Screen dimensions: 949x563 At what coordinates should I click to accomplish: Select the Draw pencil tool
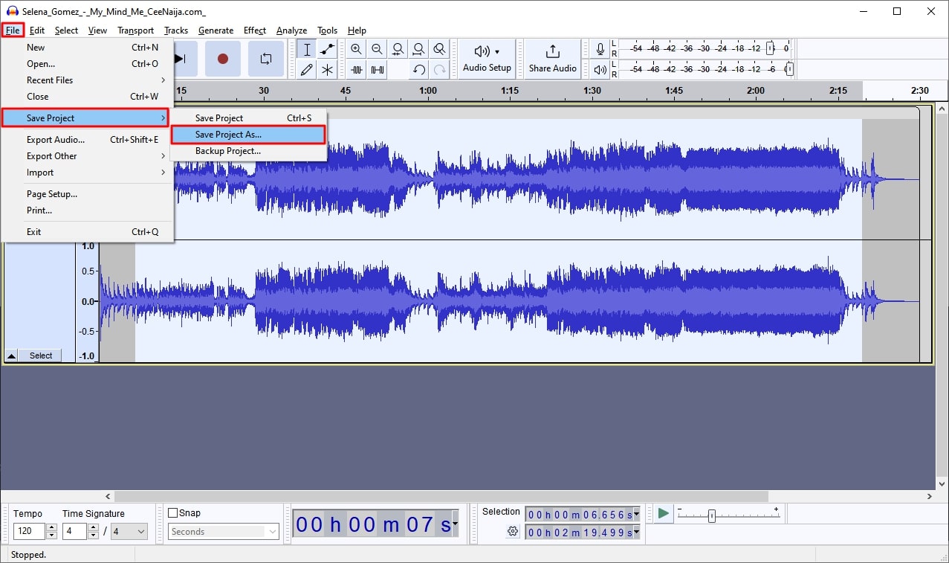(306, 70)
